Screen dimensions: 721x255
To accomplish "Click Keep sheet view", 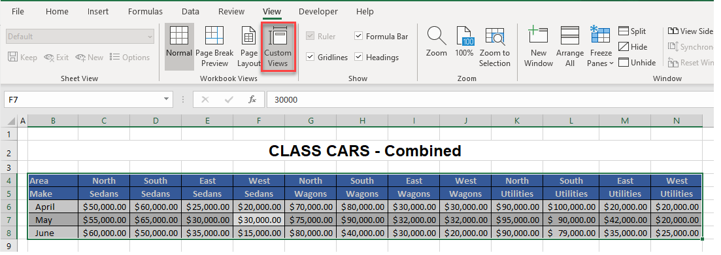I will (22, 58).
